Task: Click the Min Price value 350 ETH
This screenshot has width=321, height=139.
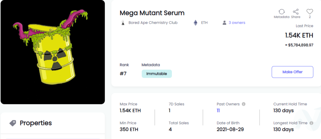Action: [x=129, y=129]
